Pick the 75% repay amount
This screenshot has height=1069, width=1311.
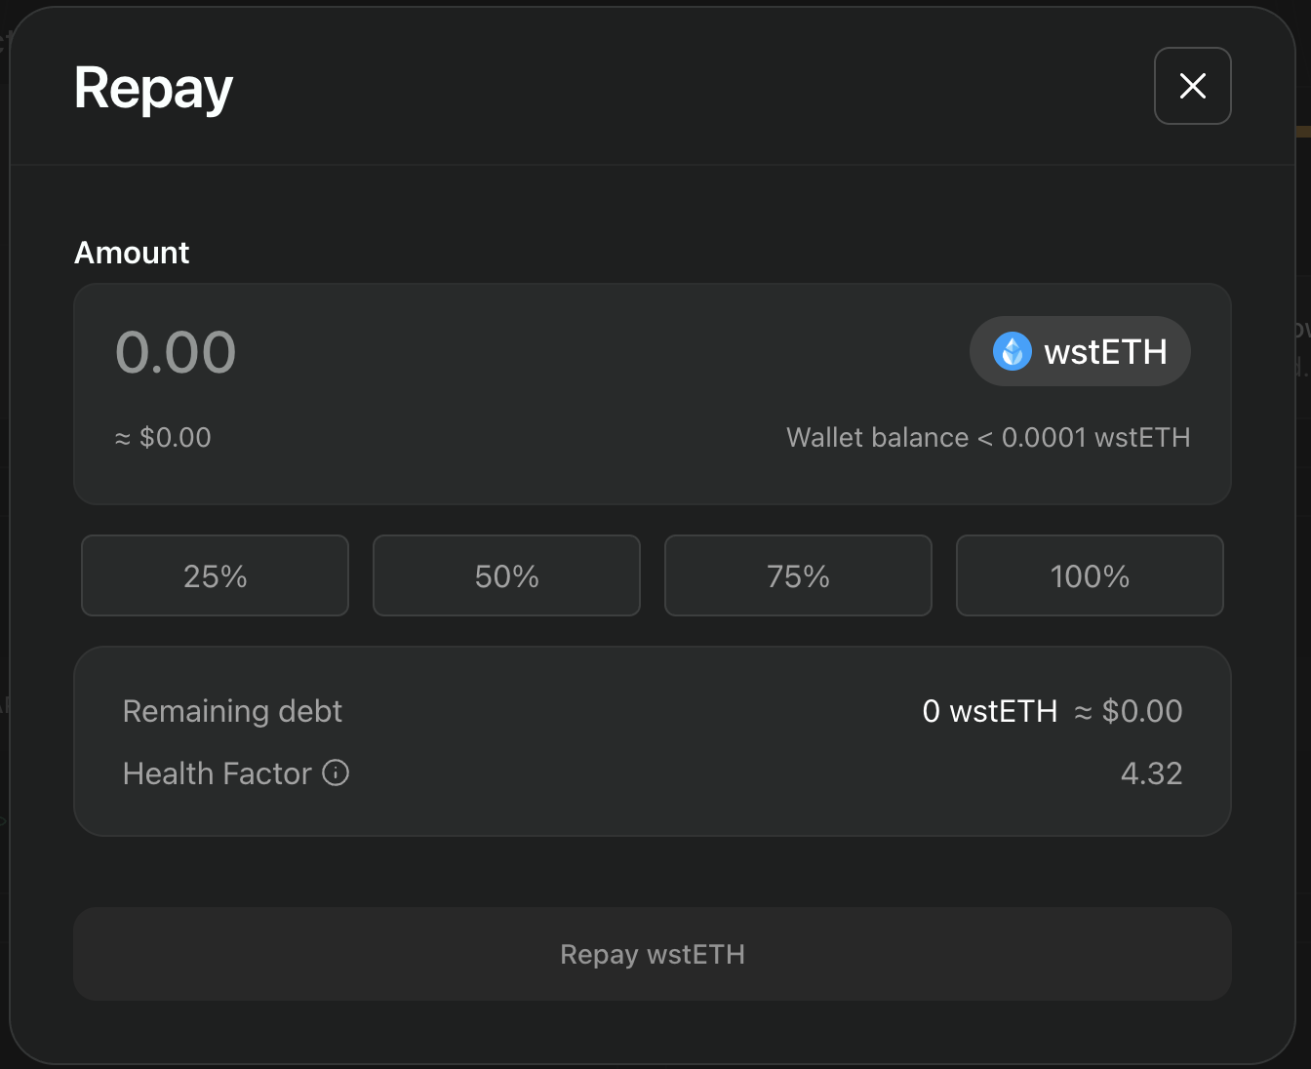coord(798,575)
